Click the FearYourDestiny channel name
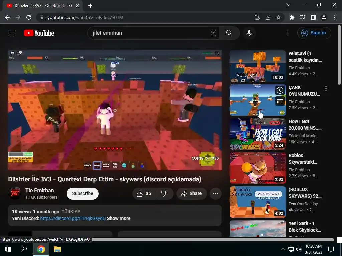342x256 pixels. [x=303, y=204]
